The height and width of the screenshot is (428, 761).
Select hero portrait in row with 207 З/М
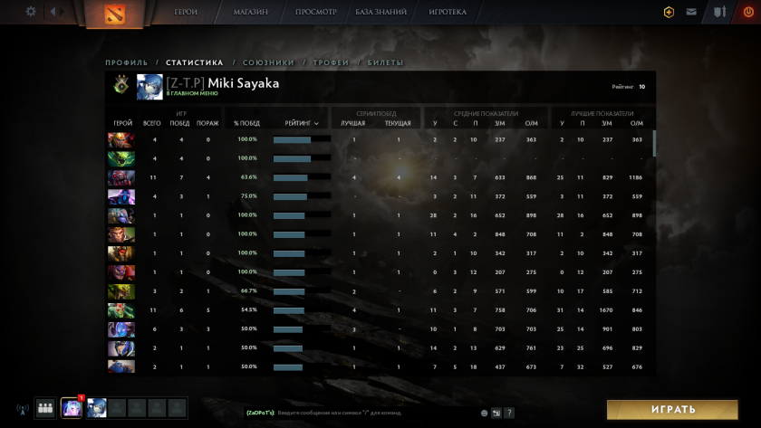tap(121, 272)
